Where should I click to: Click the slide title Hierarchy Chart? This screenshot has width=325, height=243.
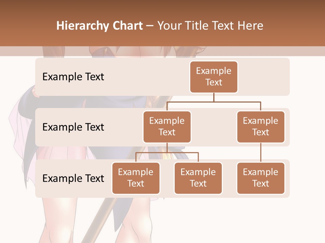click(99, 25)
